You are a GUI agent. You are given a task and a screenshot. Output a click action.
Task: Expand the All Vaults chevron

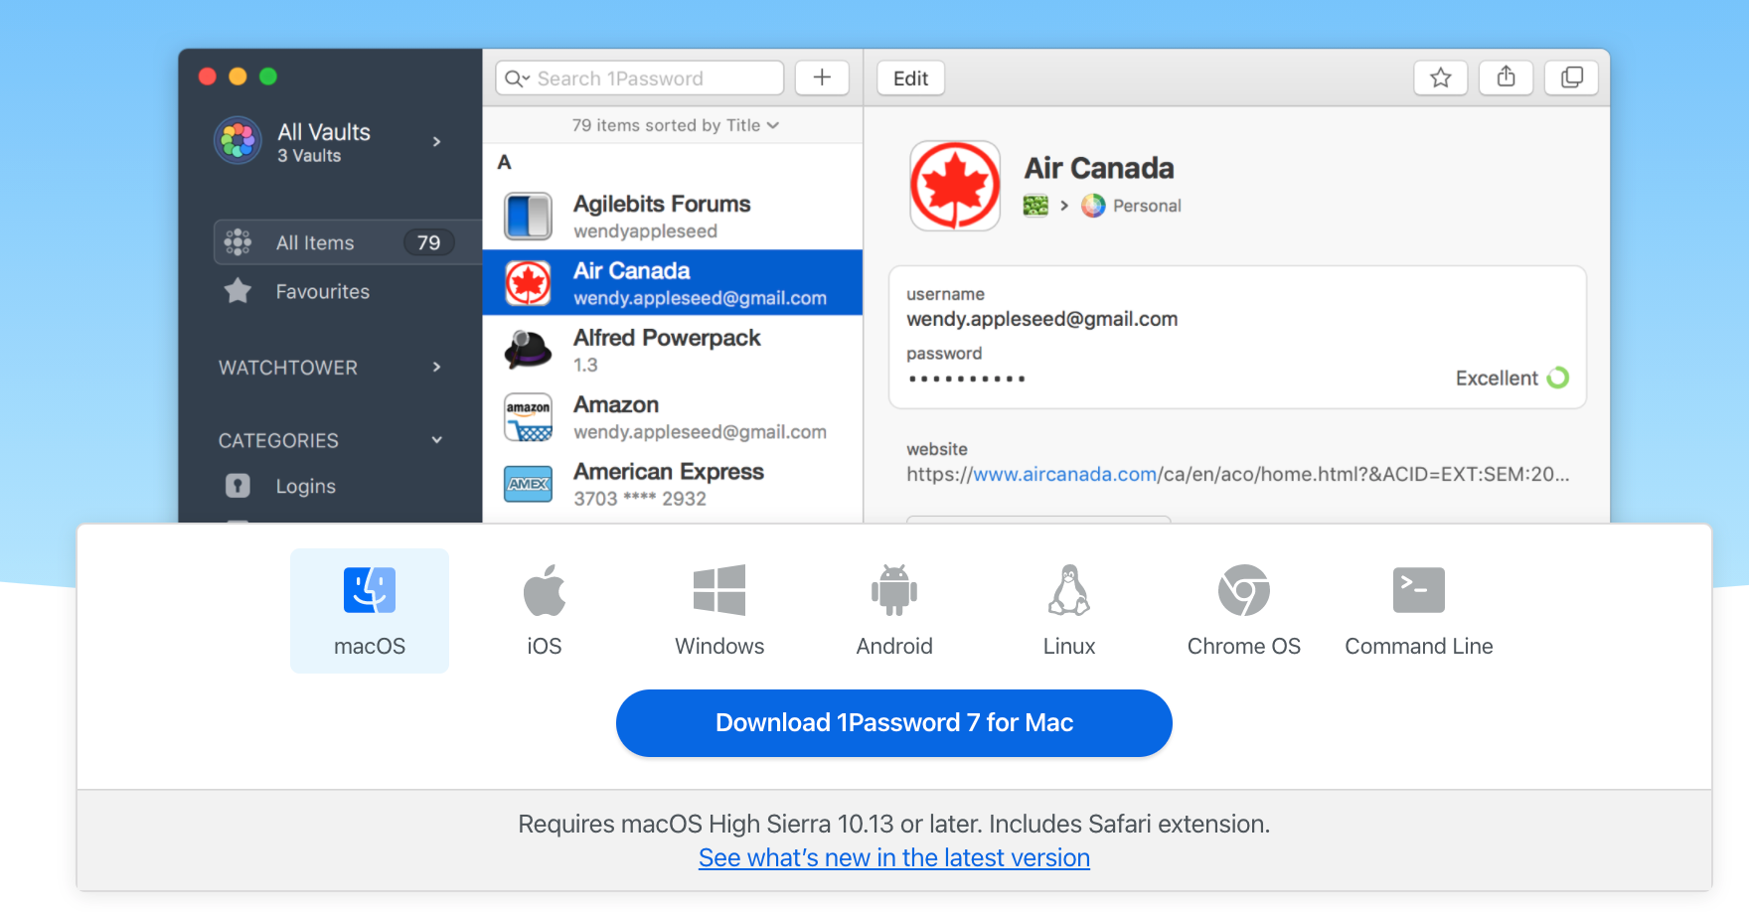point(436,142)
